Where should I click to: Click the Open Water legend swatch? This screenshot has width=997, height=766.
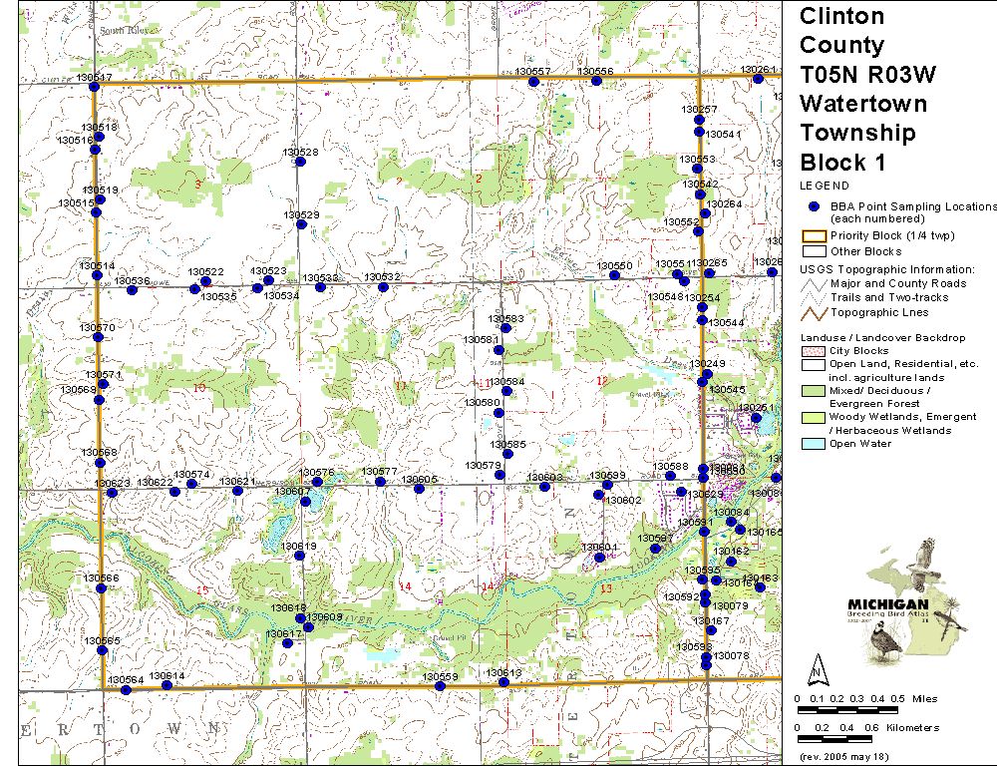tap(814, 443)
